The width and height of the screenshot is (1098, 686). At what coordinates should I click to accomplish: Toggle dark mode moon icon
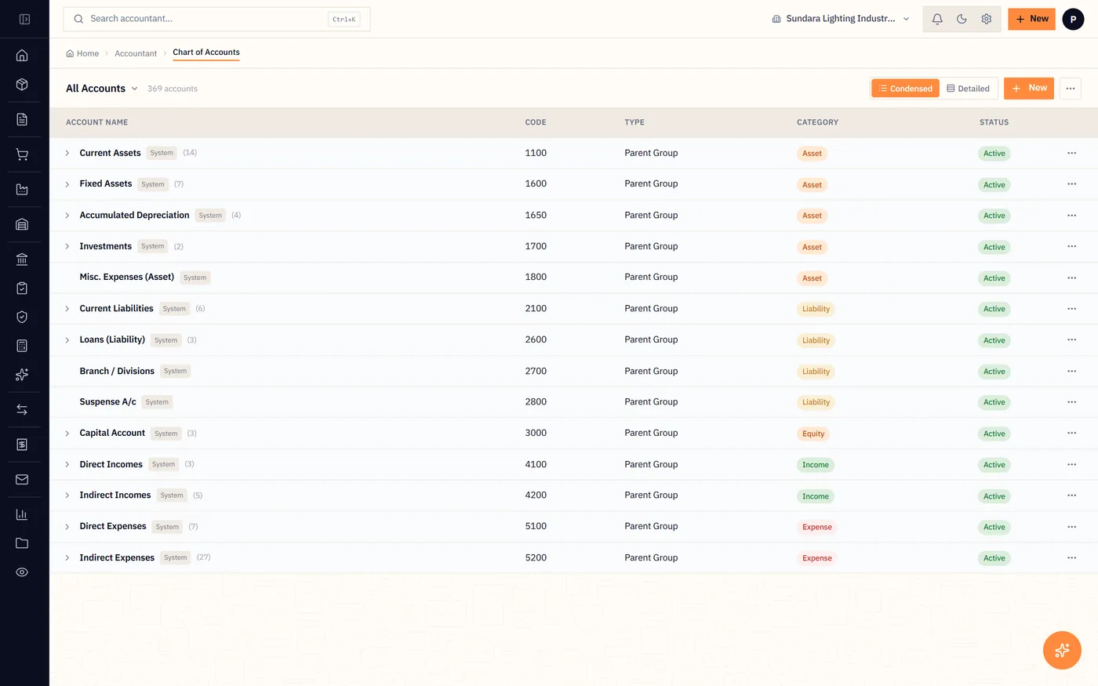click(x=962, y=19)
